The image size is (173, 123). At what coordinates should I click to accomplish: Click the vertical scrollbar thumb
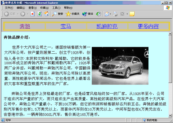coord(170,59)
